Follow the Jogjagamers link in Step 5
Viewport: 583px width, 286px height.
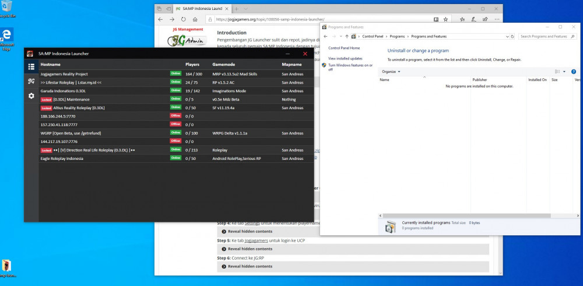tap(256, 240)
